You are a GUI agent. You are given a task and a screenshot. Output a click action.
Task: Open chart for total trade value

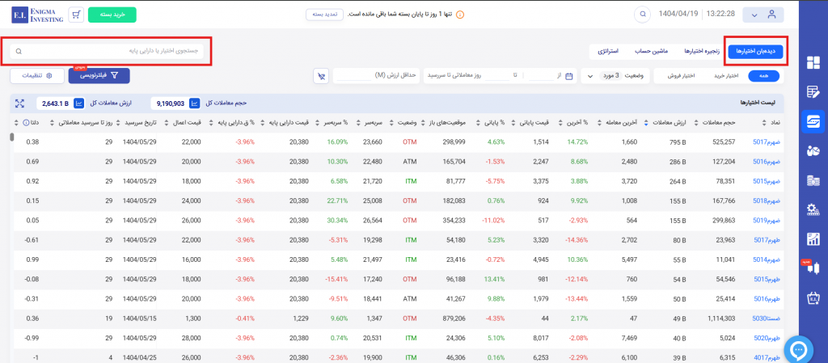(x=79, y=103)
